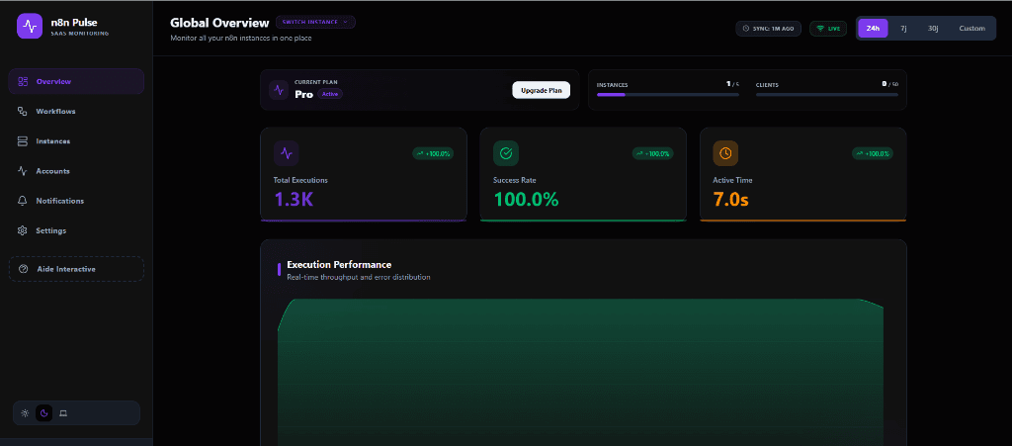The width and height of the screenshot is (1012, 446).
Task: Click the Active plan badge
Action: [330, 94]
